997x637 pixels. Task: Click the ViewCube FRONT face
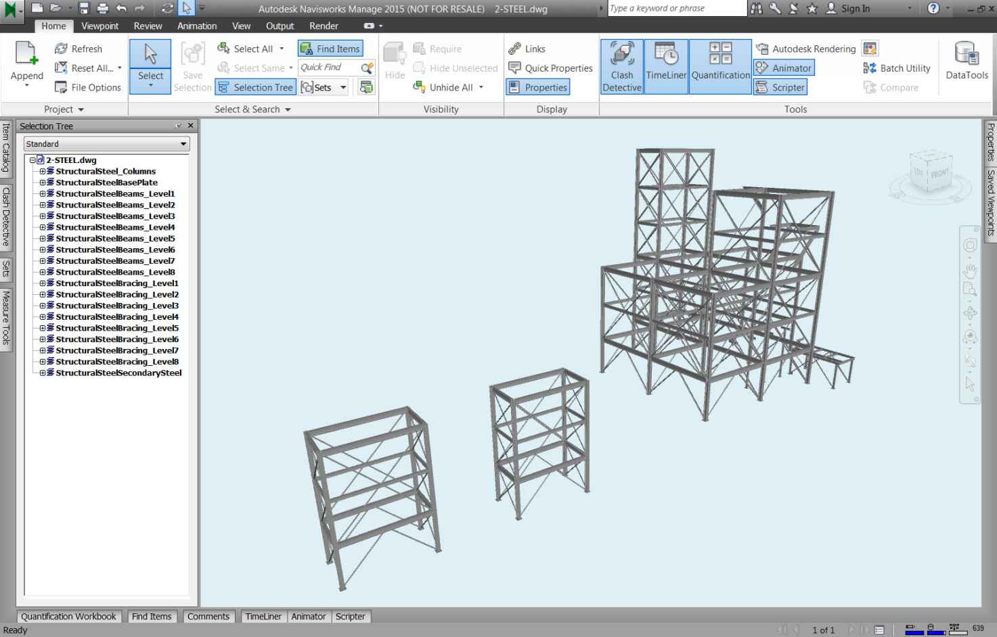point(939,174)
